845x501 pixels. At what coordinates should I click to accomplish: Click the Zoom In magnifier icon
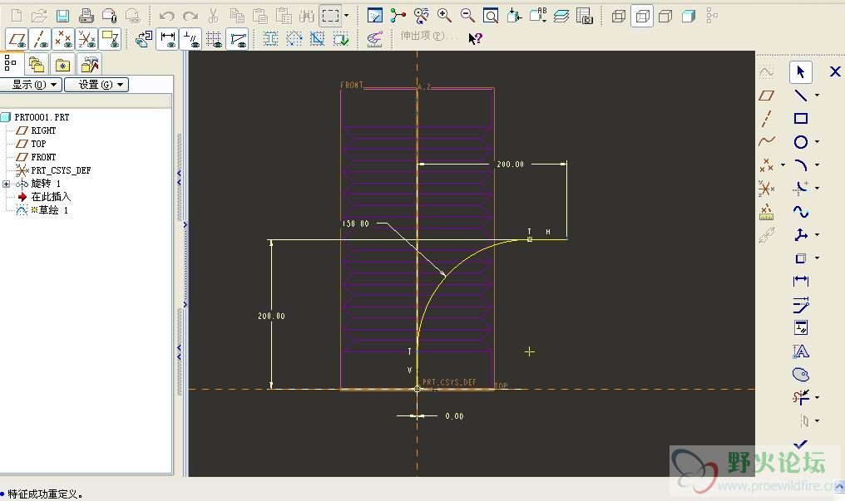(x=444, y=16)
